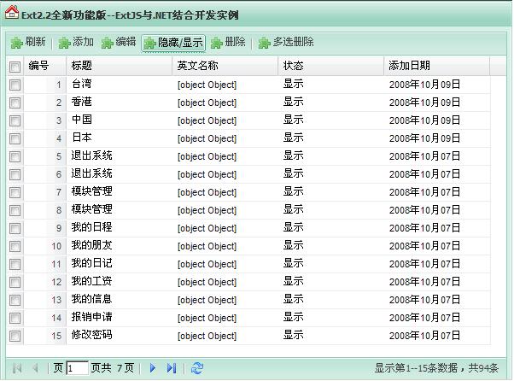Viewport: 514px width, 381px height.
Task: Click the 刷新 refresh toolbar button
Action: (x=28, y=43)
